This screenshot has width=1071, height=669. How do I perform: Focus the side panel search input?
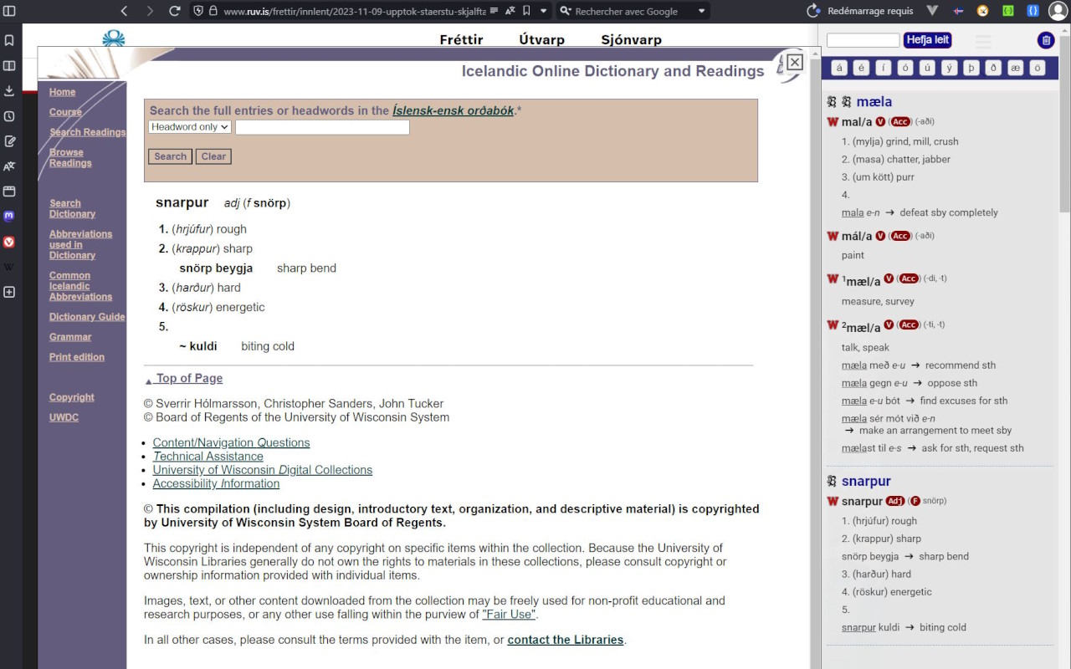pyautogui.click(x=863, y=40)
